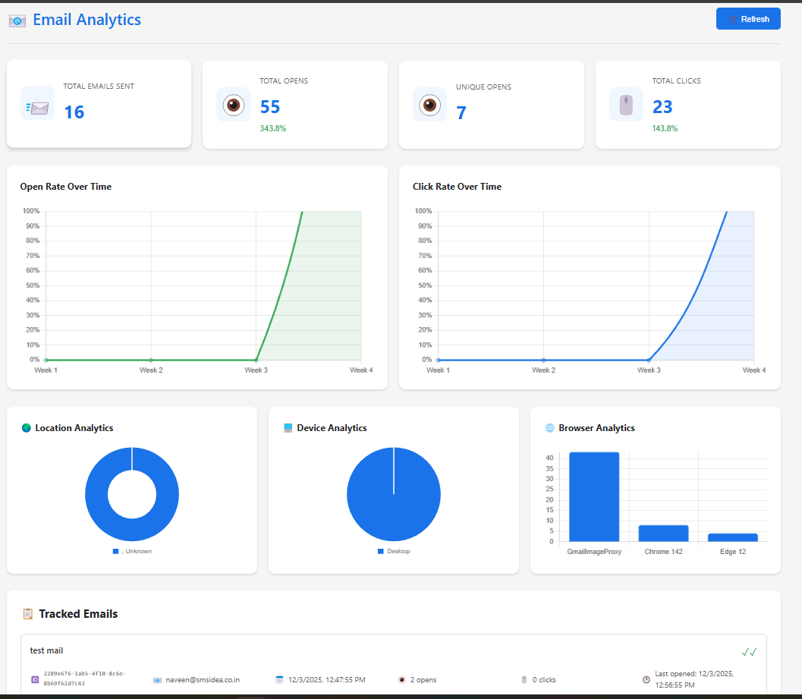Toggle the Unknown legend under Location Analytics
Screen dimensions: 802x699
132,550
